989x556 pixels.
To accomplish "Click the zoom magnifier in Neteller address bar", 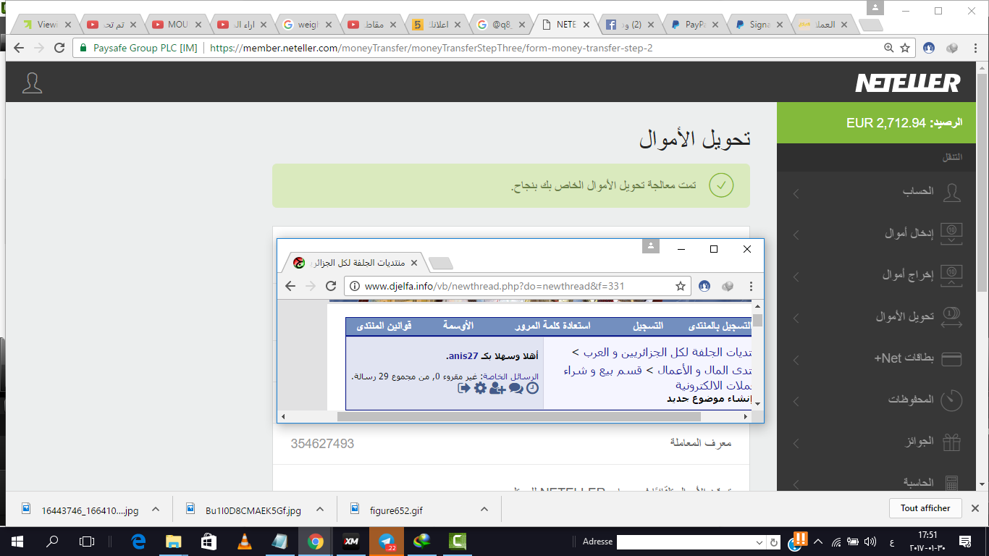I will coord(888,48).
